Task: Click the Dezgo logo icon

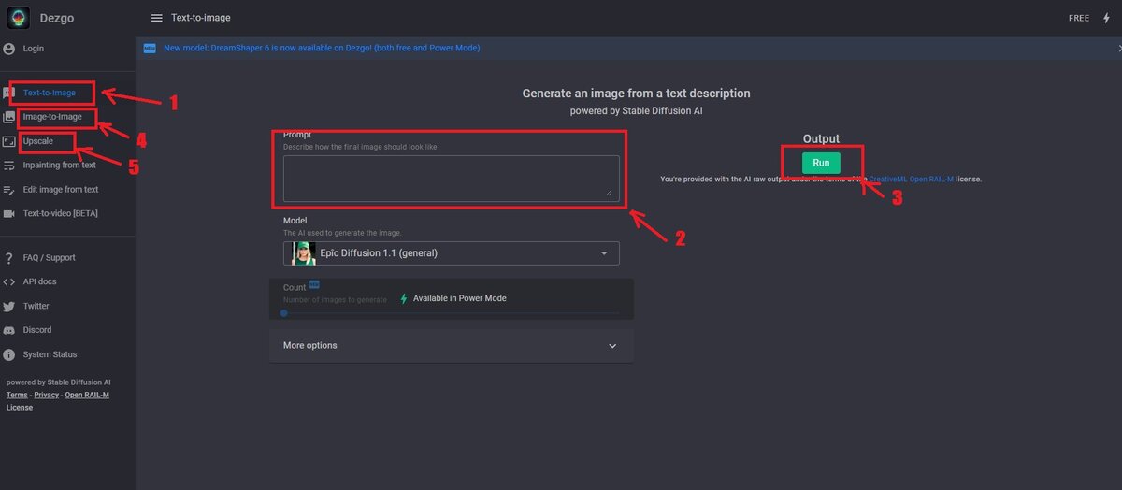Action: [19, 18]
